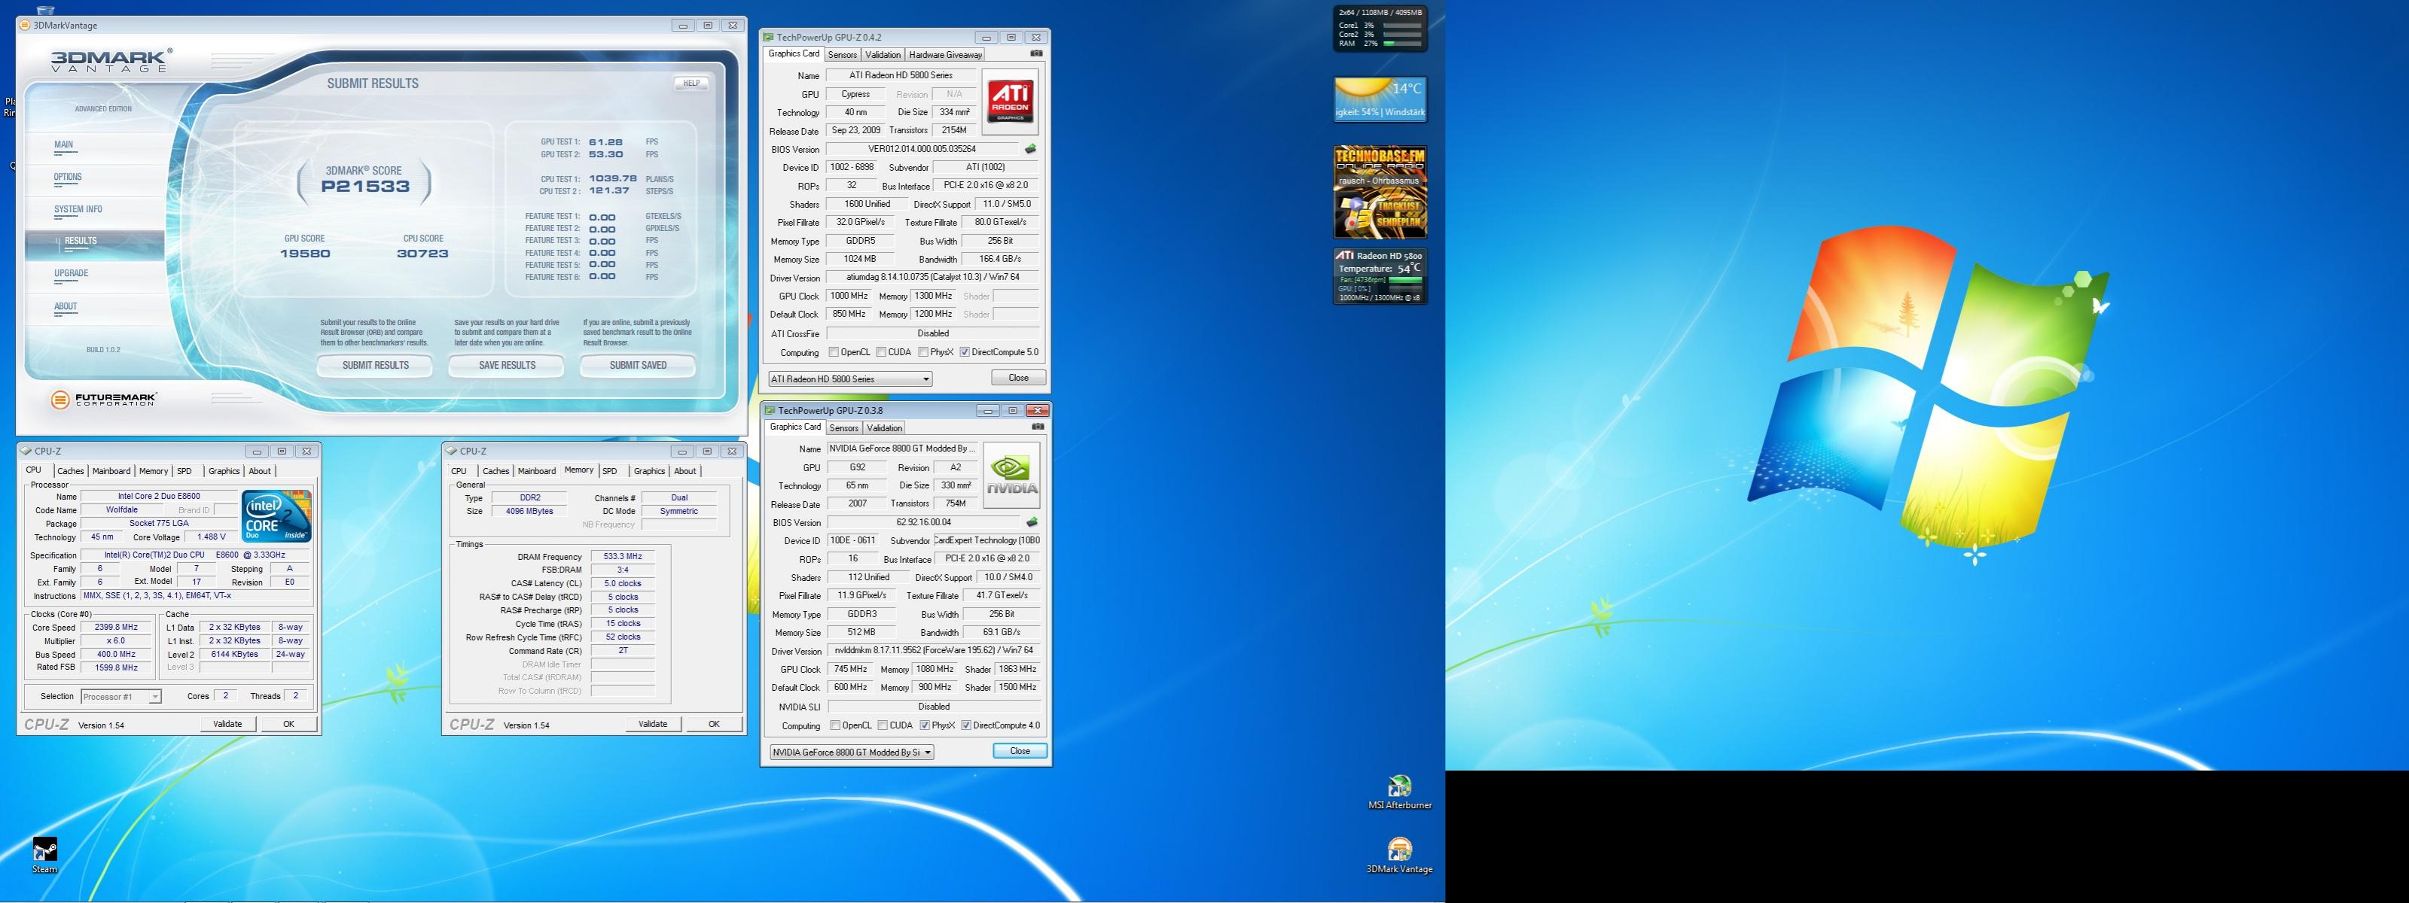Screen dimensions: 2409x903
Task: Select UPGRADE in 3DMark Vantage sidebar
Action: [x=71, y=274]
